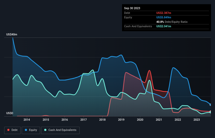Click the 2022 x-axis label
The height and width of the screenshot is (138, 215).
click(x=178, y=120)
